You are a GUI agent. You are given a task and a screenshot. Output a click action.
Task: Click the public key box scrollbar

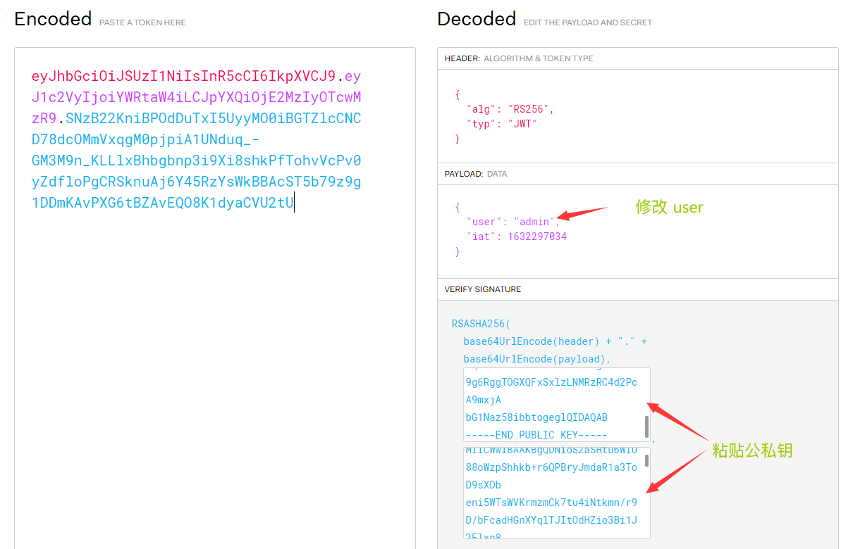pyautogui.click(x=646, y=426)
